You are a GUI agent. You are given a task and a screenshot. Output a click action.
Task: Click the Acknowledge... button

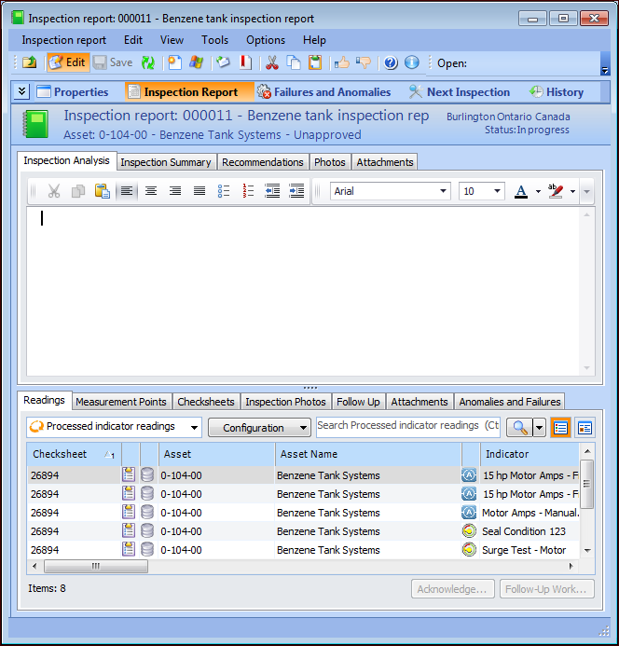point(452,589)
